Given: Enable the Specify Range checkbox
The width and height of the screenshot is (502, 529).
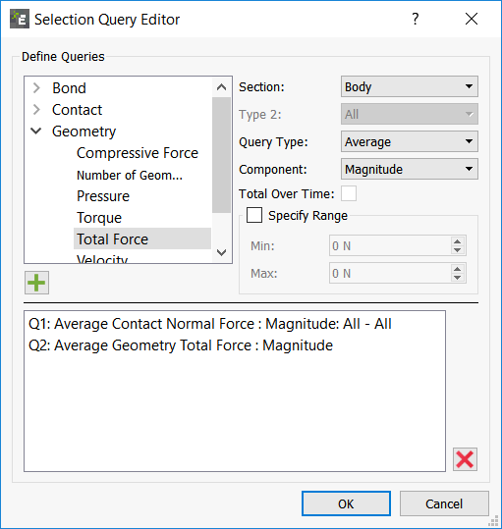Looking at the screenshot, I should pyautogui.click(x=254, y=215).
